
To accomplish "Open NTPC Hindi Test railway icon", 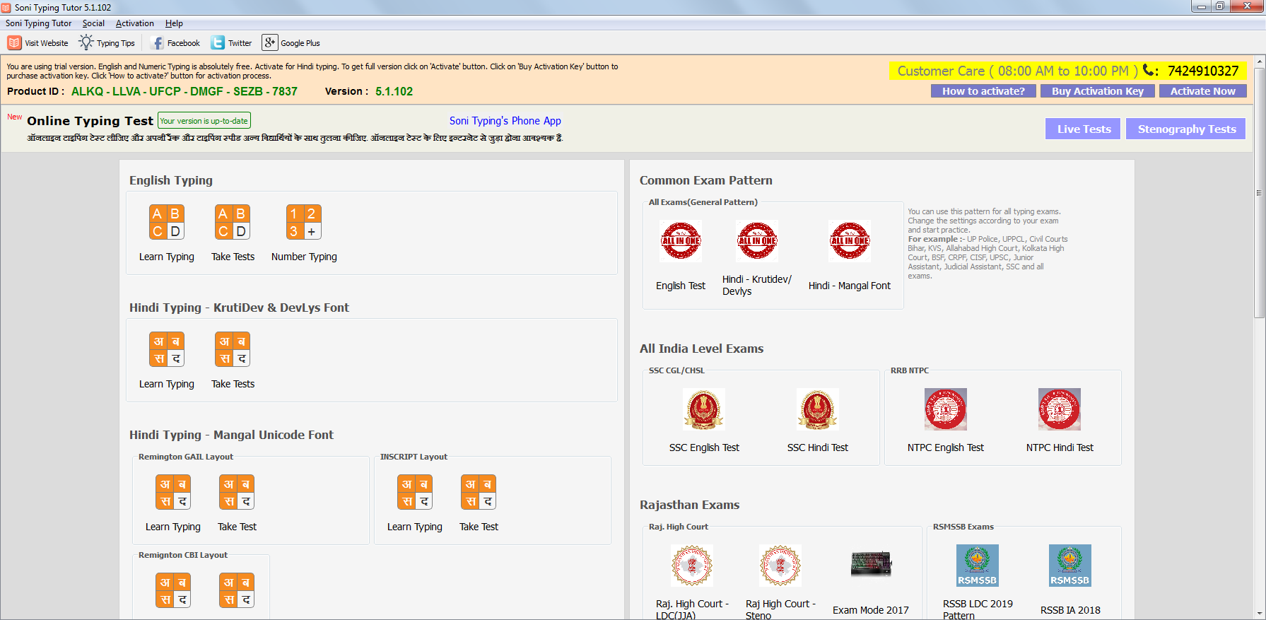I will 1060,409.
